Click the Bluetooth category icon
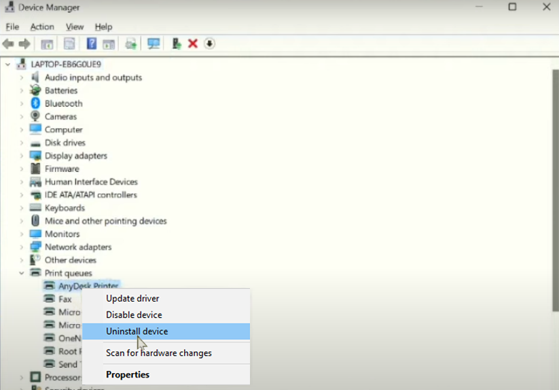559x390 pixels. [35, 103]
